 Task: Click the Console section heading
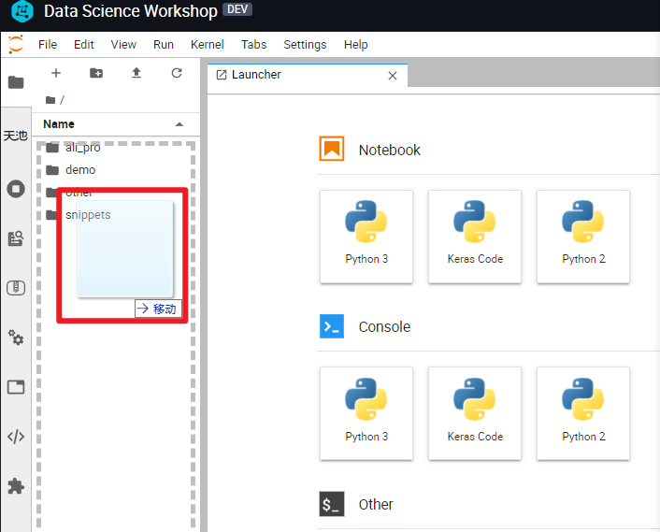tap(384, 326)
